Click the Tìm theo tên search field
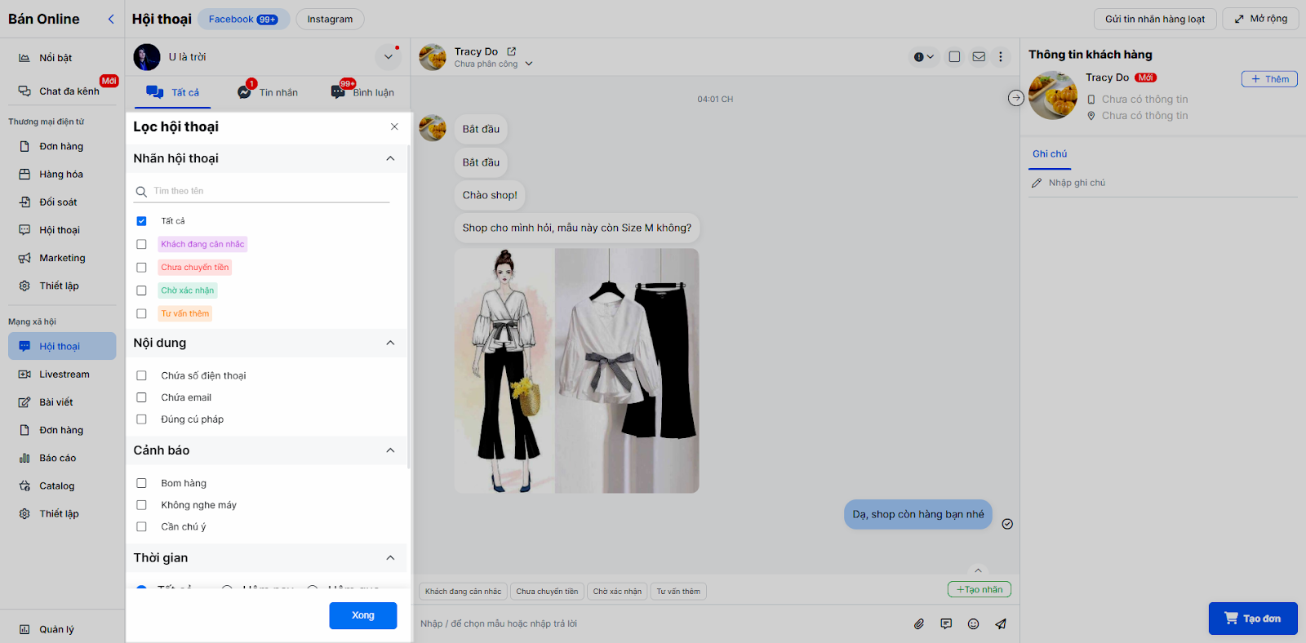 (262, 191)
